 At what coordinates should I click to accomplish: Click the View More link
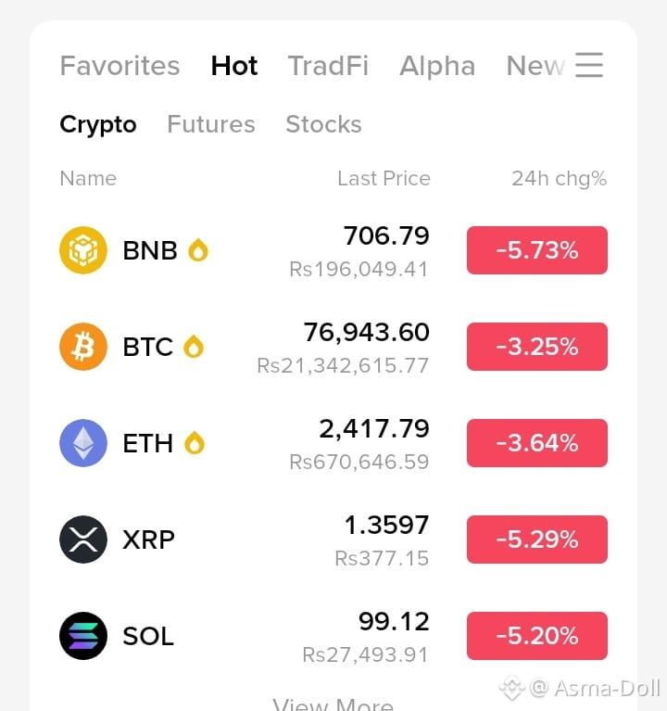coord(333,705)
